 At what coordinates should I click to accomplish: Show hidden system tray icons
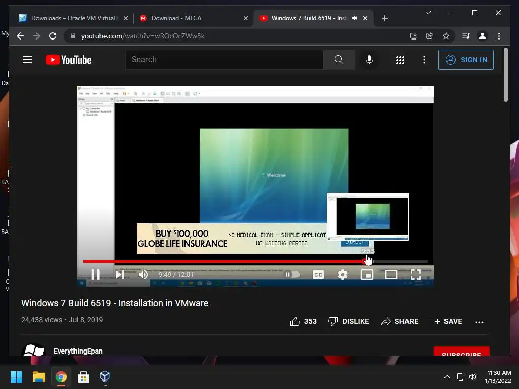[x=447, y=376]
